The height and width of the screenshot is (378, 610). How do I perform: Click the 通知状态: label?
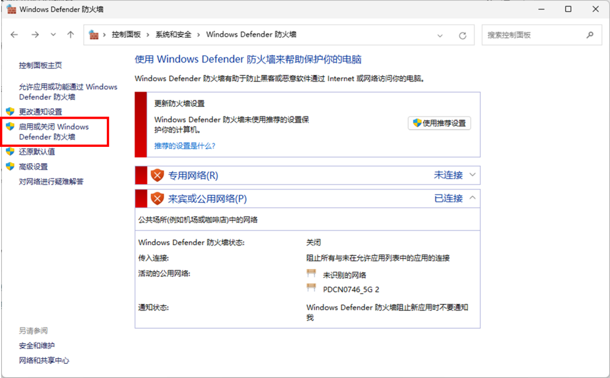(x=154, y=307)
